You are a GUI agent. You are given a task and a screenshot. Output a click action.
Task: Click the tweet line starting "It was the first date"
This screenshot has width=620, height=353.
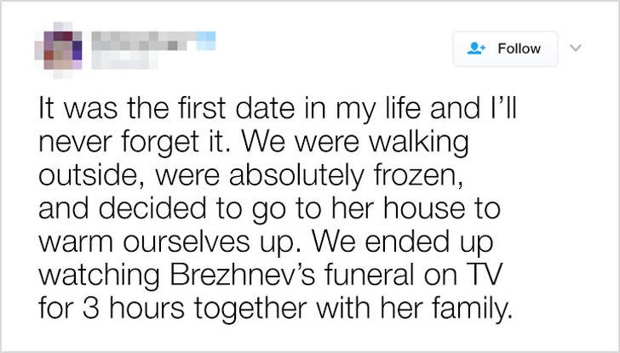(278, 108)
